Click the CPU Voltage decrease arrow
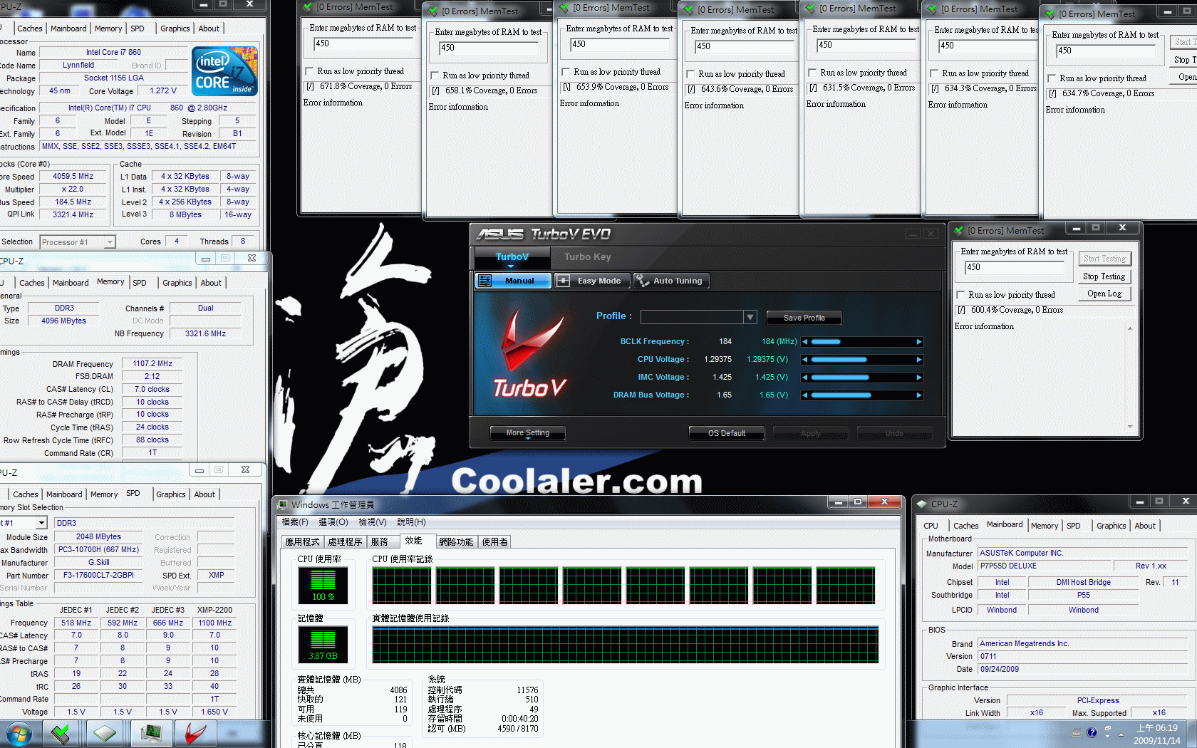The image size is (1197, 748). coord(805,360)
